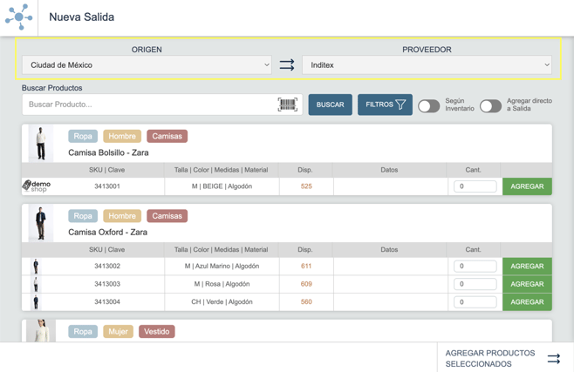Click Hombre tag on Camisa Bolsillo
The width and height of the screenshot is (574, 372).
[122, 136]
